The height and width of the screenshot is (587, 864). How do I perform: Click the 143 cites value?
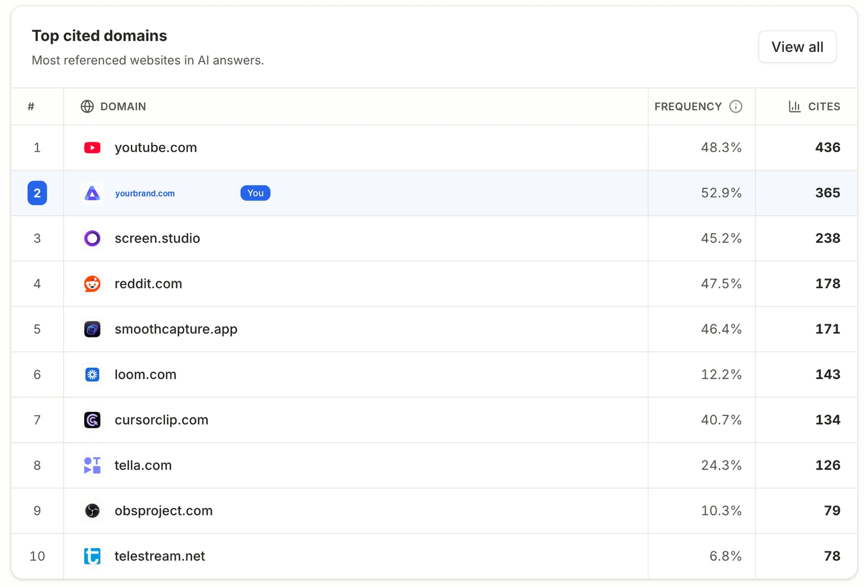tap(828, 375)
